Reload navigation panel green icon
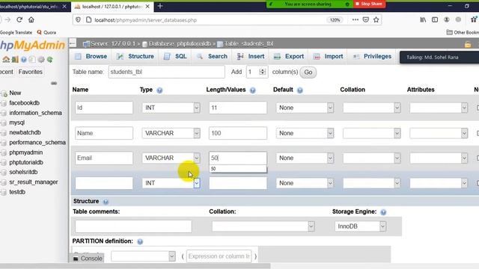Screen dimensions: 479x269 click(49, 60)
